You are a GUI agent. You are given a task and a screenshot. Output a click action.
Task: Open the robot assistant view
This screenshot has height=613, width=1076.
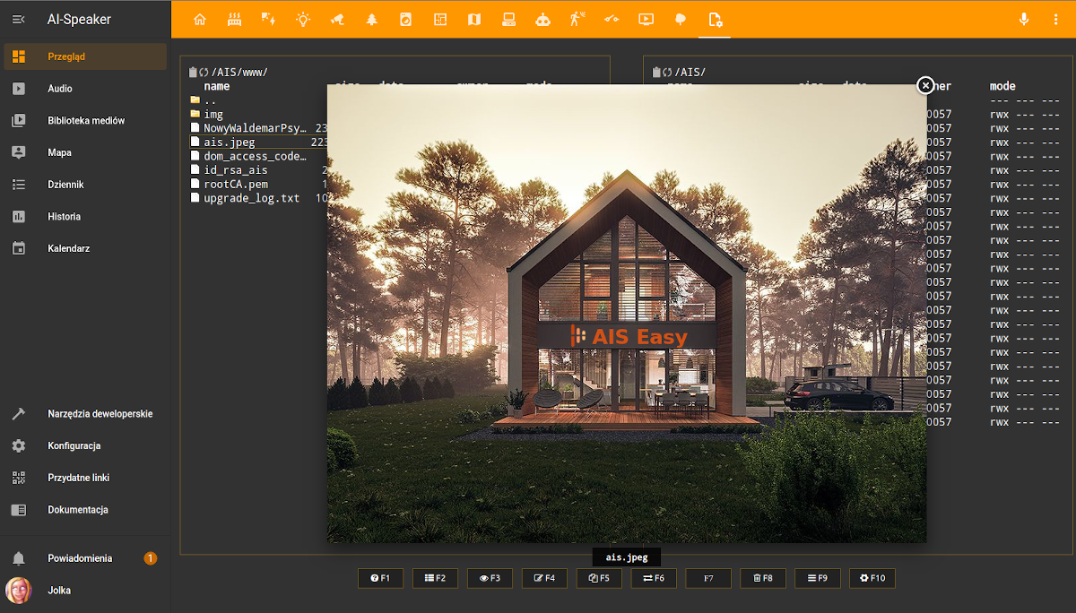click(x=542, y=19)
